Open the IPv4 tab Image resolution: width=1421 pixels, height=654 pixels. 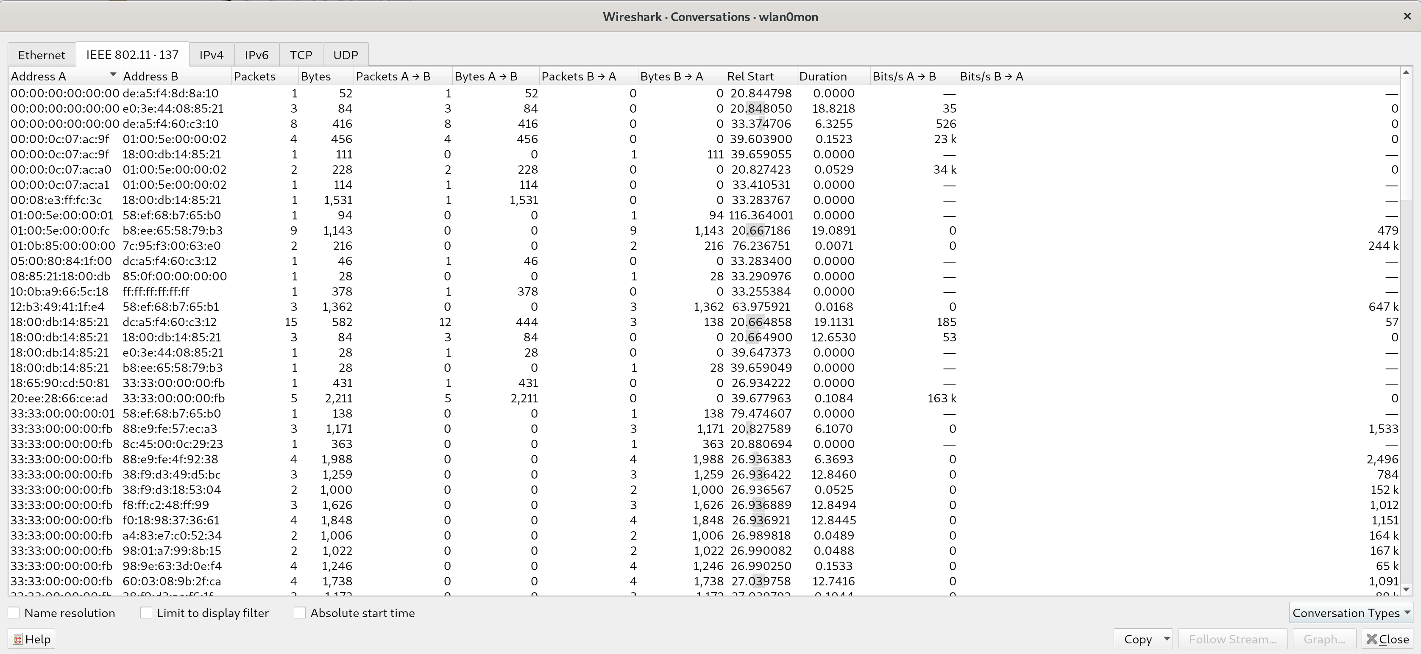click(211, 55)
